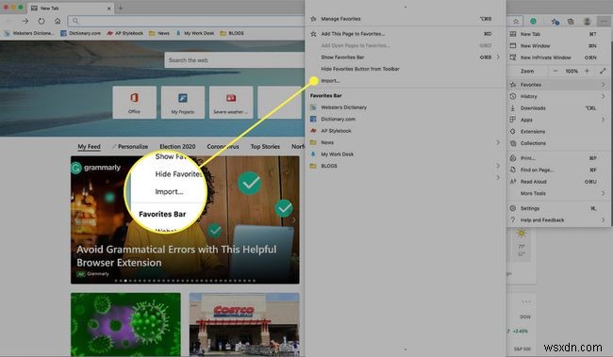Screen dimensions: 613x357
Task: Choose New Window in the main menu
Action: [x=558, y=46]
